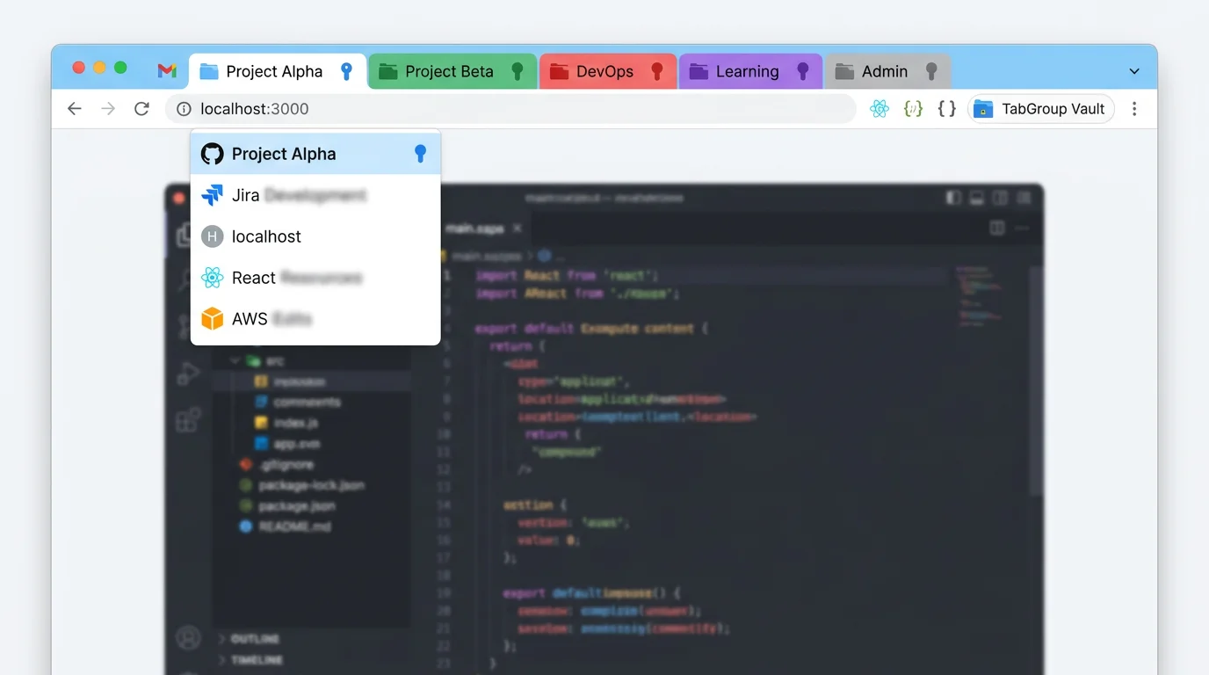1209x675 pixels.
Task: Expand the Project Beta tab group
Action: pyautogui.click(x=450, y=71)
